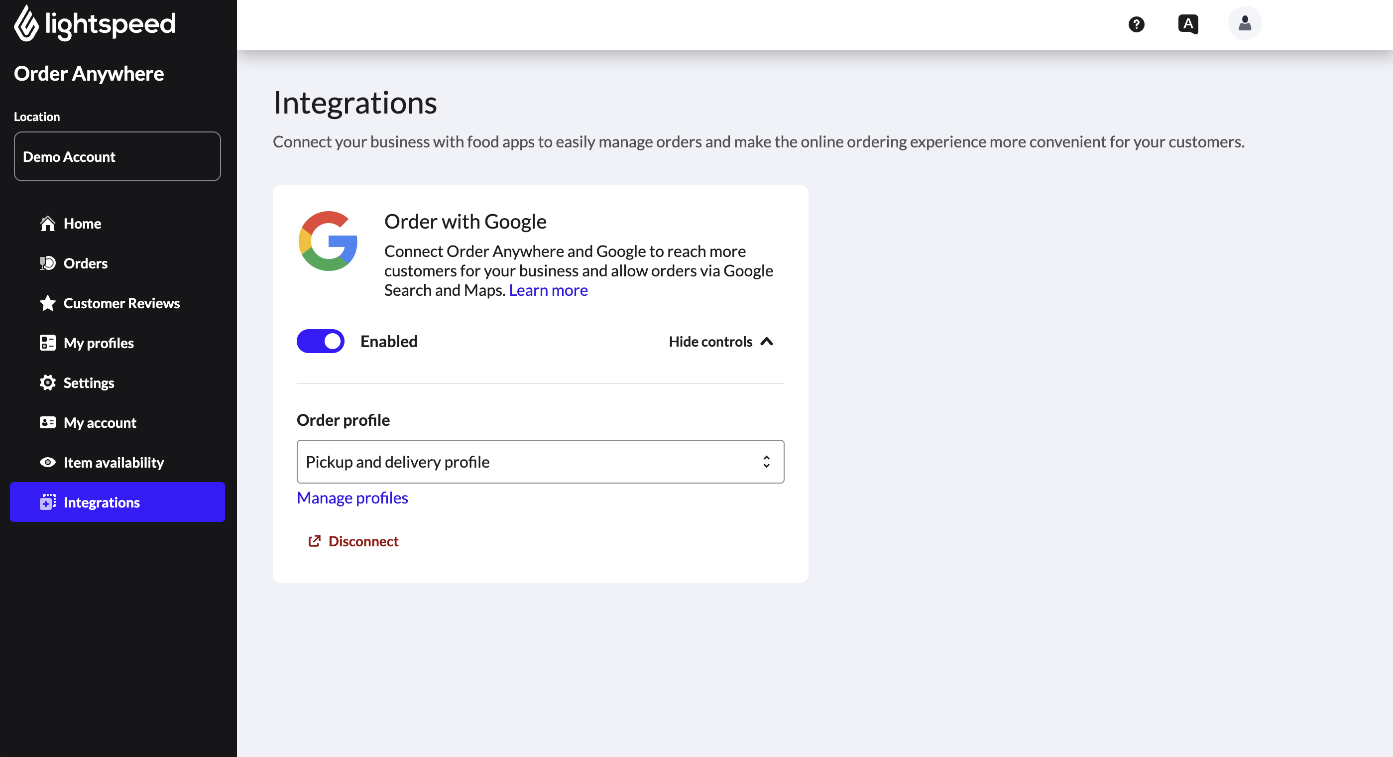Click the Lightspeed logo

(95, 23)
